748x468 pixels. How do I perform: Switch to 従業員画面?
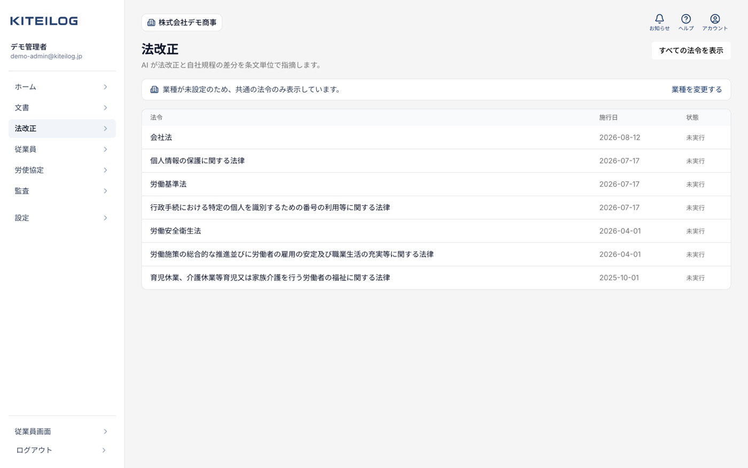click(x=62, y=431)
